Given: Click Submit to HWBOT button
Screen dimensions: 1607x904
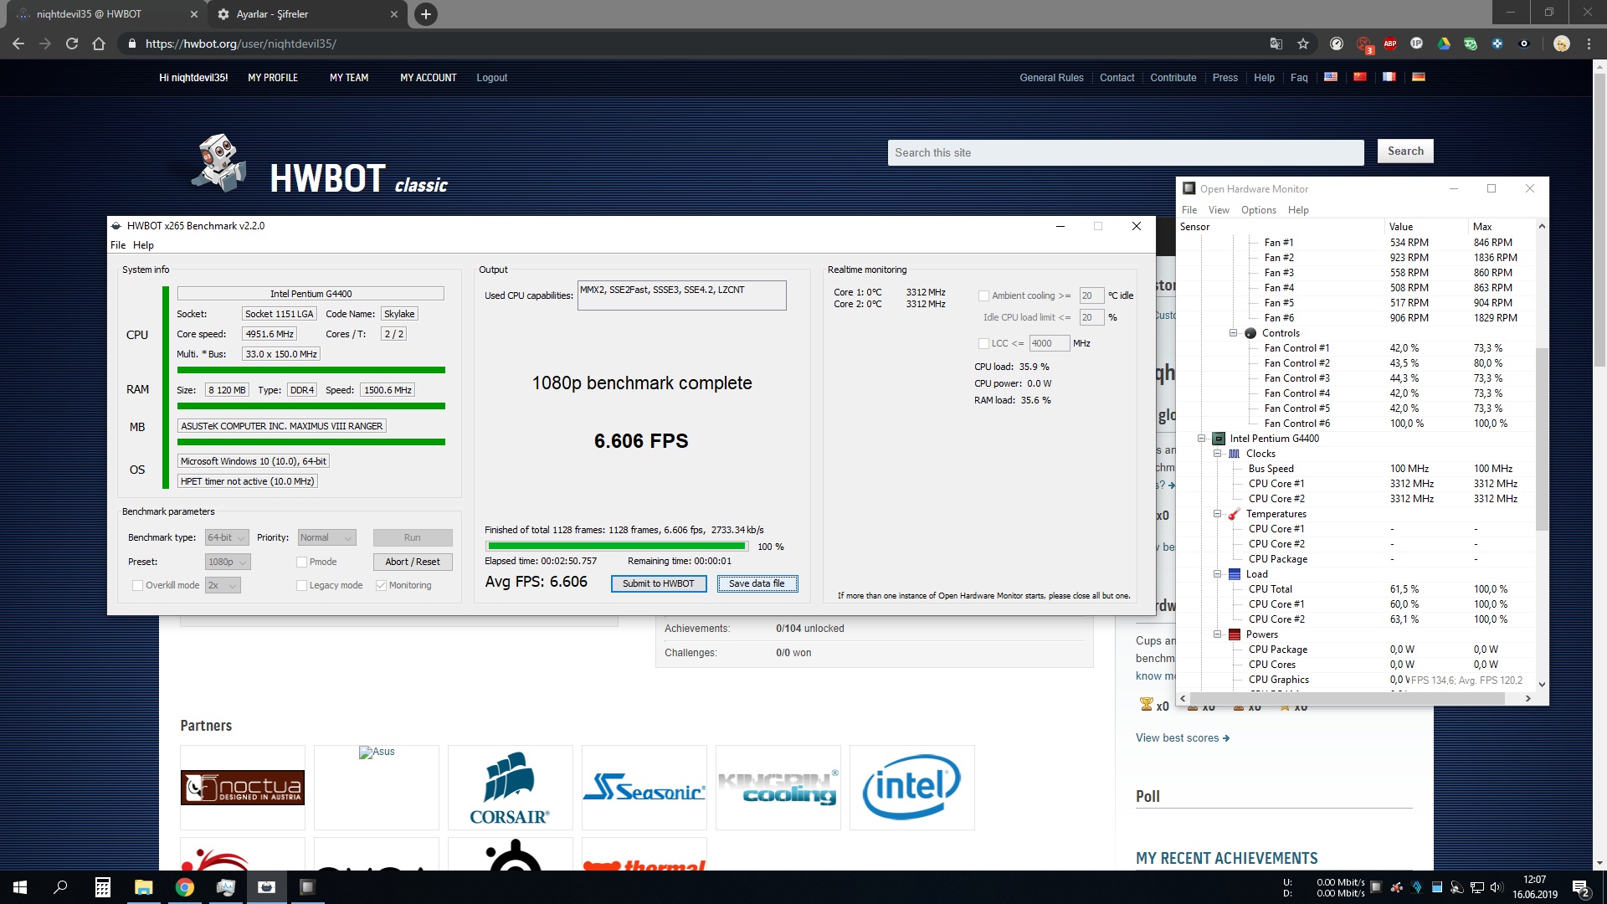Looking at the screenshot, I should coord(658,583).
